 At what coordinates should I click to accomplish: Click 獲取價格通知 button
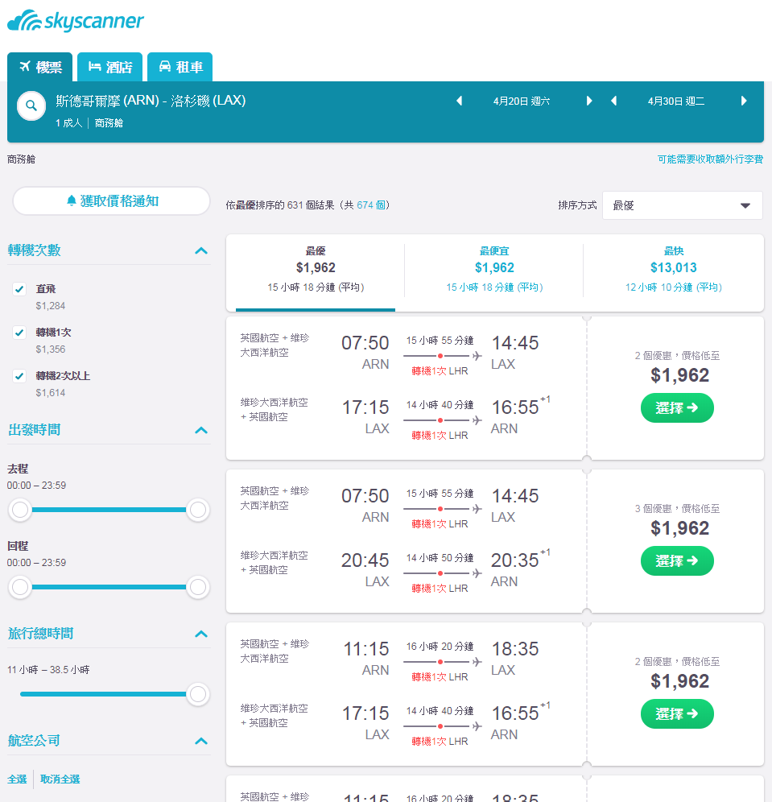pos(111,201)
